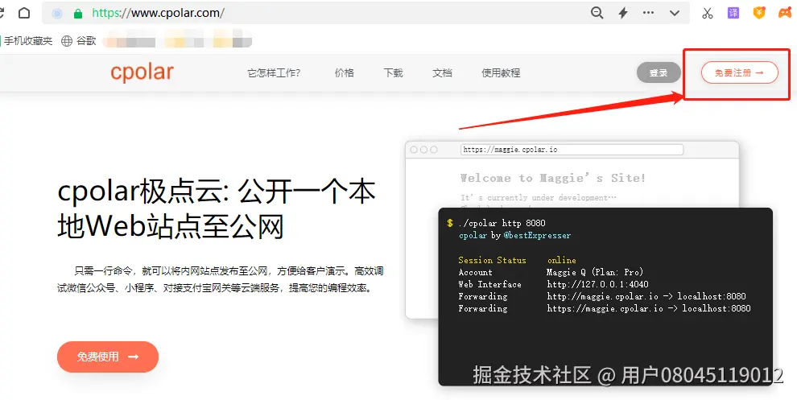Image resolution: width=797 pixels, height=400 pixels.
Task: Click the http://127.0.0.1:4040 Web Interface text
Action: pos(597,284)
